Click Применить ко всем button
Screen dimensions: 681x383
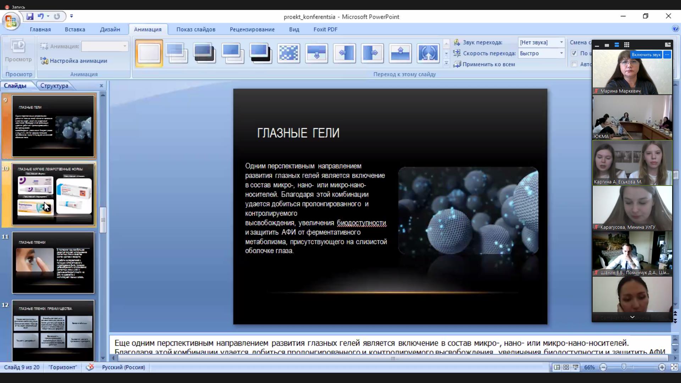(484, 64)
